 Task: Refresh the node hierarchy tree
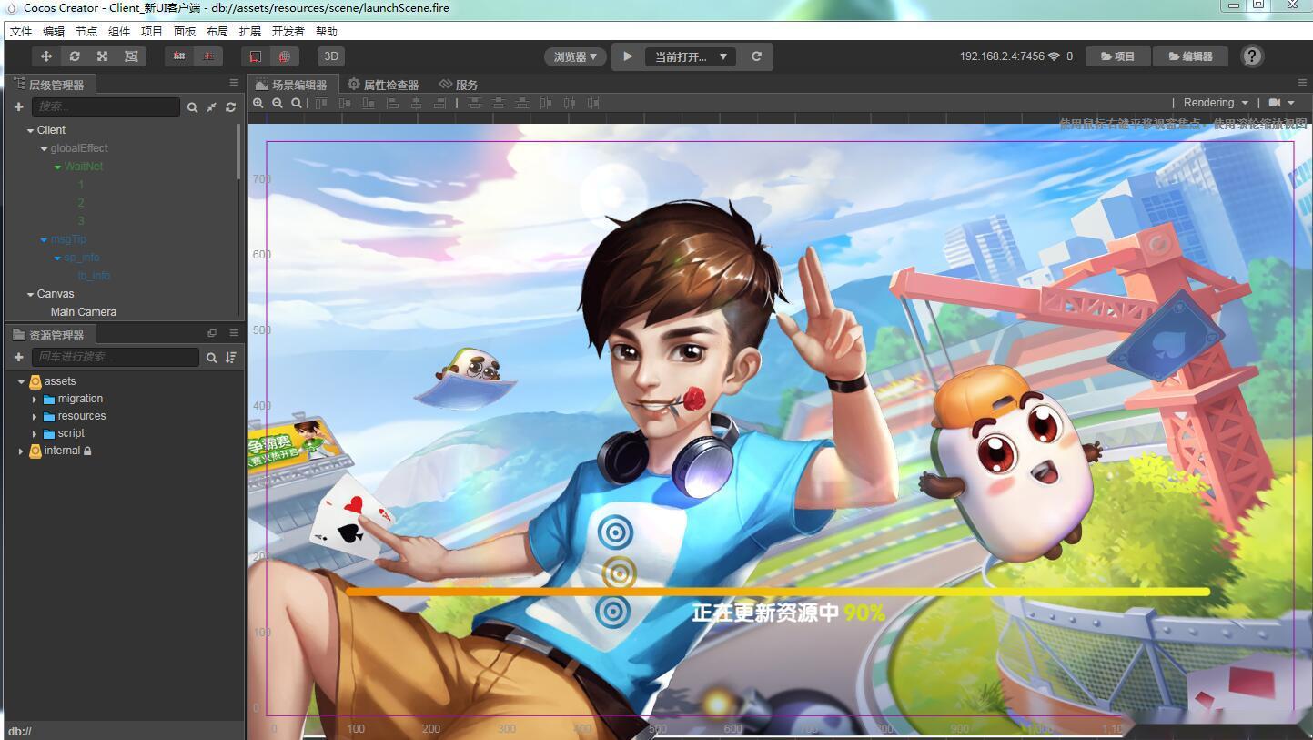pyautogui.click(x=231, y=107)
